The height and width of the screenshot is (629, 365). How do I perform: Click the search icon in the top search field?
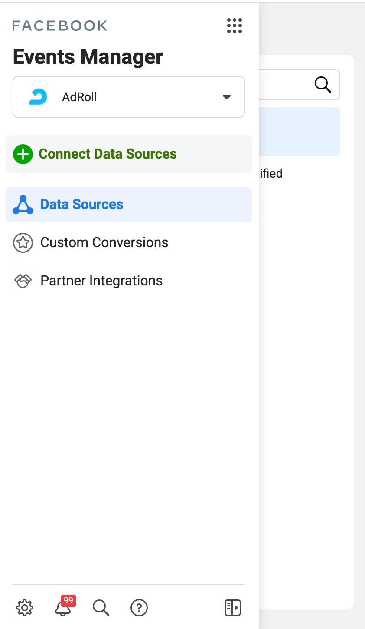(323, 84)
